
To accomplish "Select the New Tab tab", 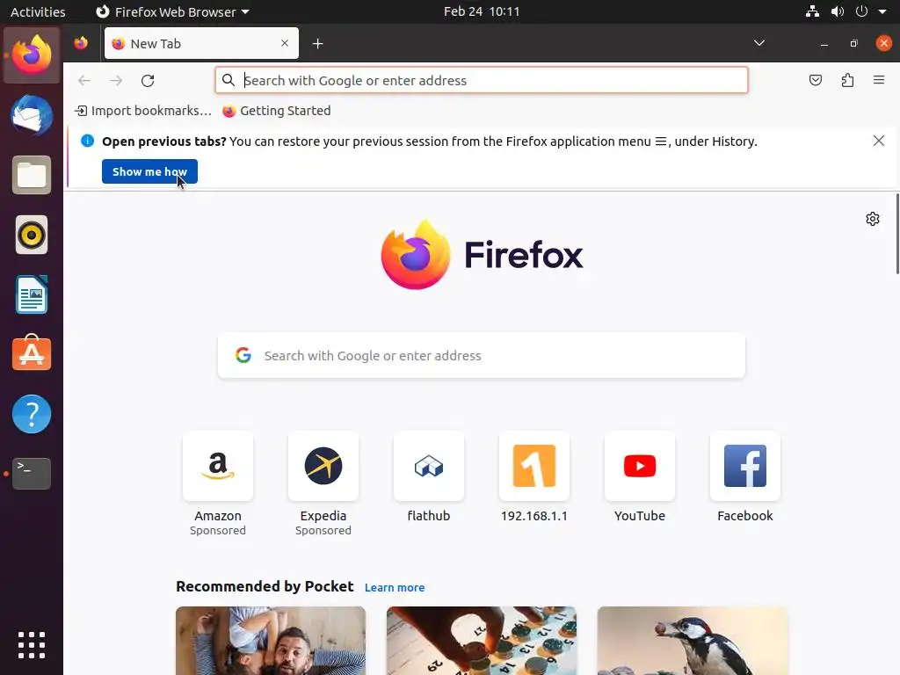I will (201, 43).
